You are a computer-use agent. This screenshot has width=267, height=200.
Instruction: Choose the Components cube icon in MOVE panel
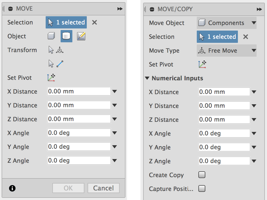[51, 36]
